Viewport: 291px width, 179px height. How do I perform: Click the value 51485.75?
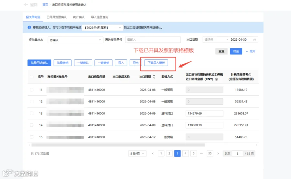[241, 137]
